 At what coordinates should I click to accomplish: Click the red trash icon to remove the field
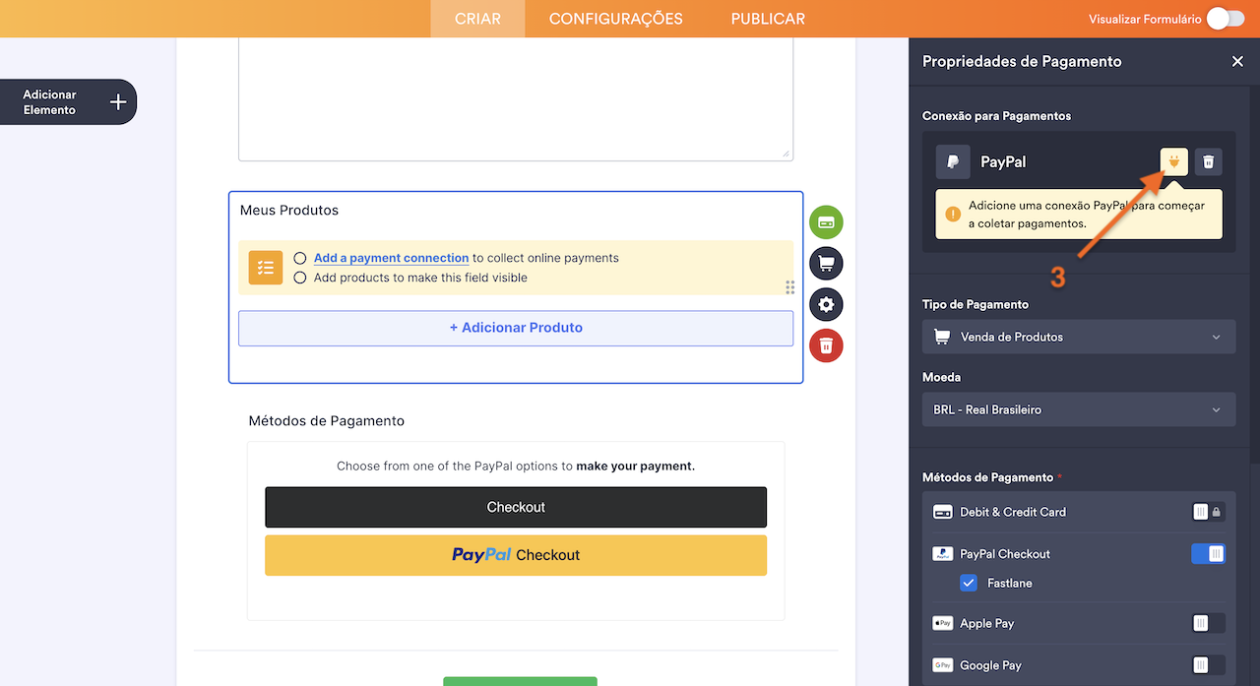[x=826, y=345]
